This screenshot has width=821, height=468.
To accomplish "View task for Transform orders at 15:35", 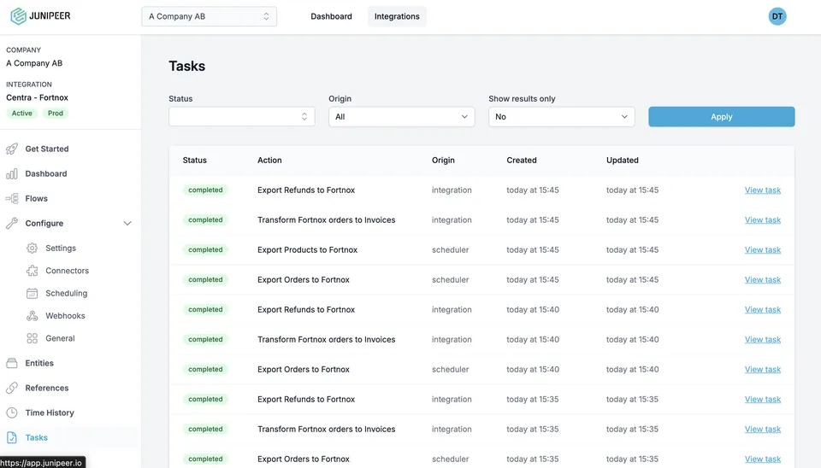I will coord(762,429).
